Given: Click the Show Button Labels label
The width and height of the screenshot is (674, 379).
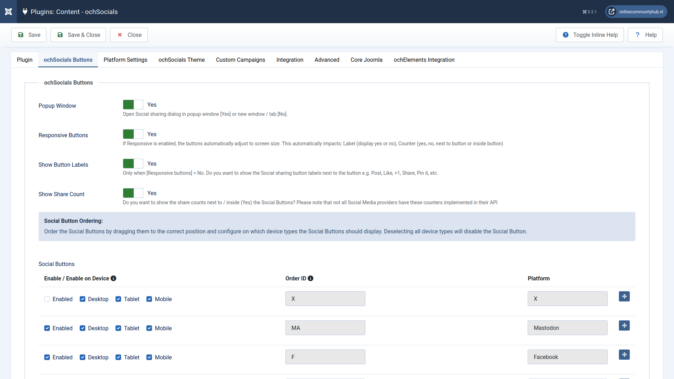Looking at the screenshot, I should pyautogui.click(x=63, y=165).
